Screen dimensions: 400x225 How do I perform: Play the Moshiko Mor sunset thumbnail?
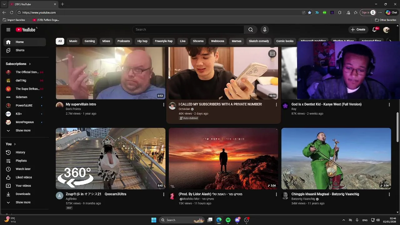tap(223, 158)
